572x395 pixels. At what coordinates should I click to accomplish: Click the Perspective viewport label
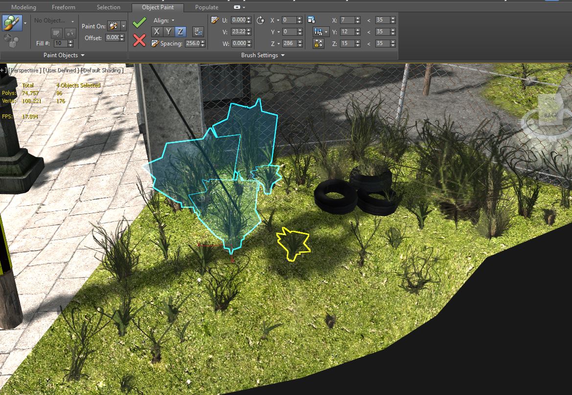[x=23, y=70]
